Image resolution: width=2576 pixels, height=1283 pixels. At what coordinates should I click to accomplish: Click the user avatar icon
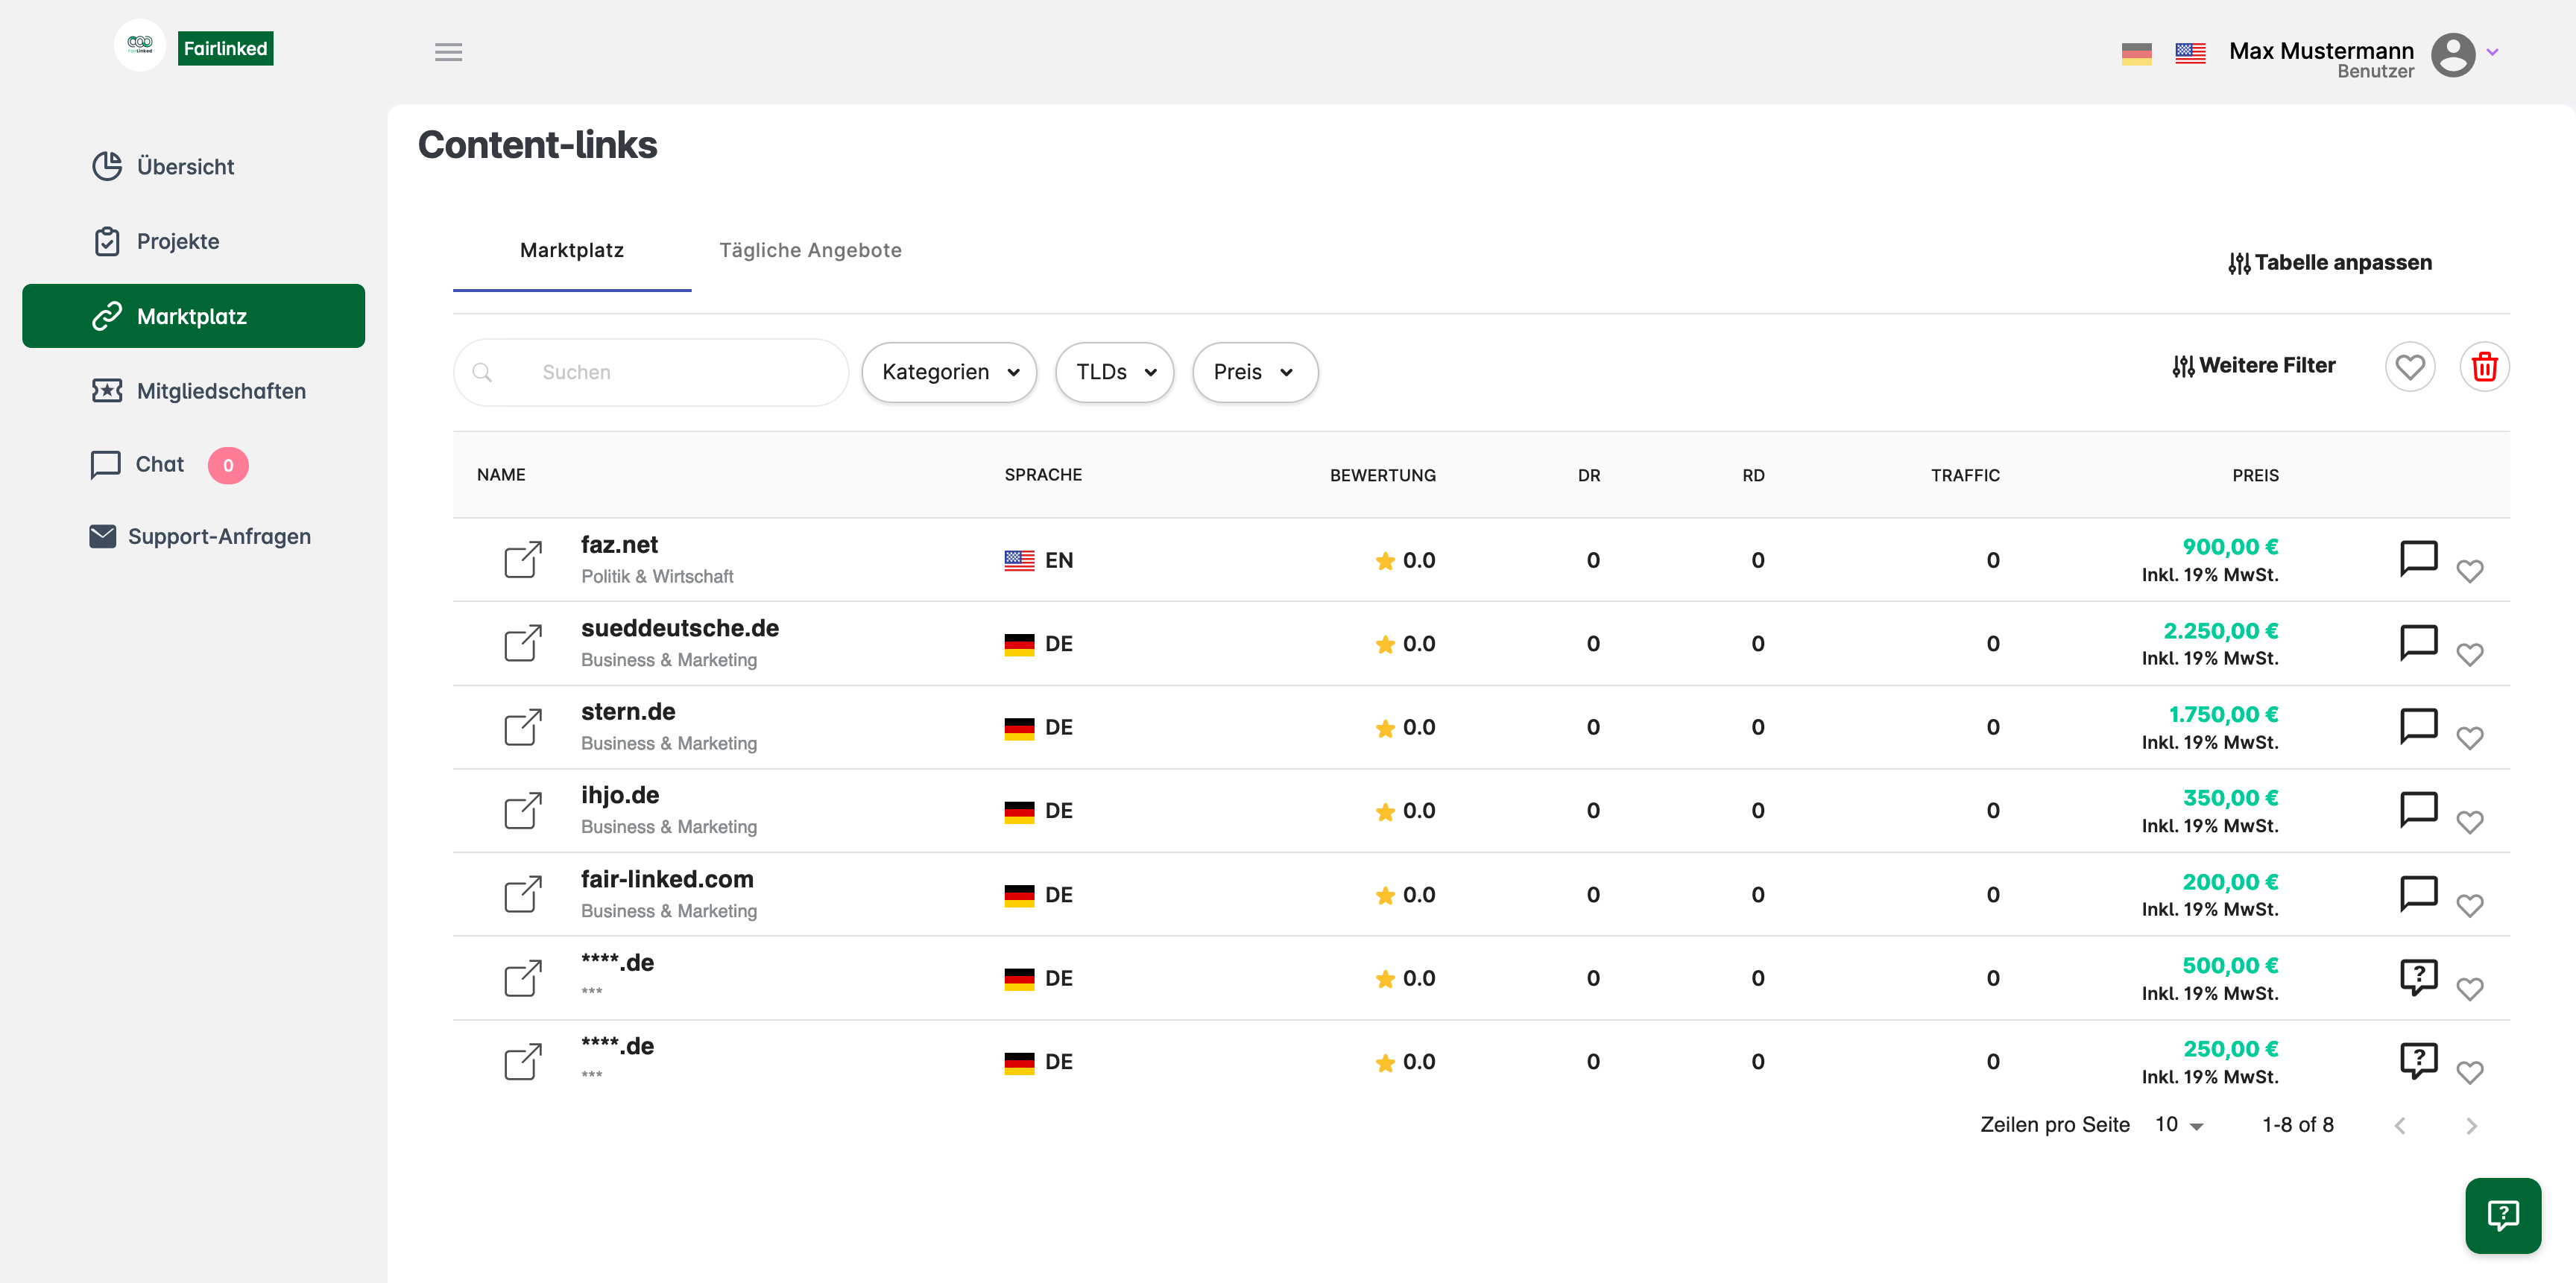point(2452,54)
